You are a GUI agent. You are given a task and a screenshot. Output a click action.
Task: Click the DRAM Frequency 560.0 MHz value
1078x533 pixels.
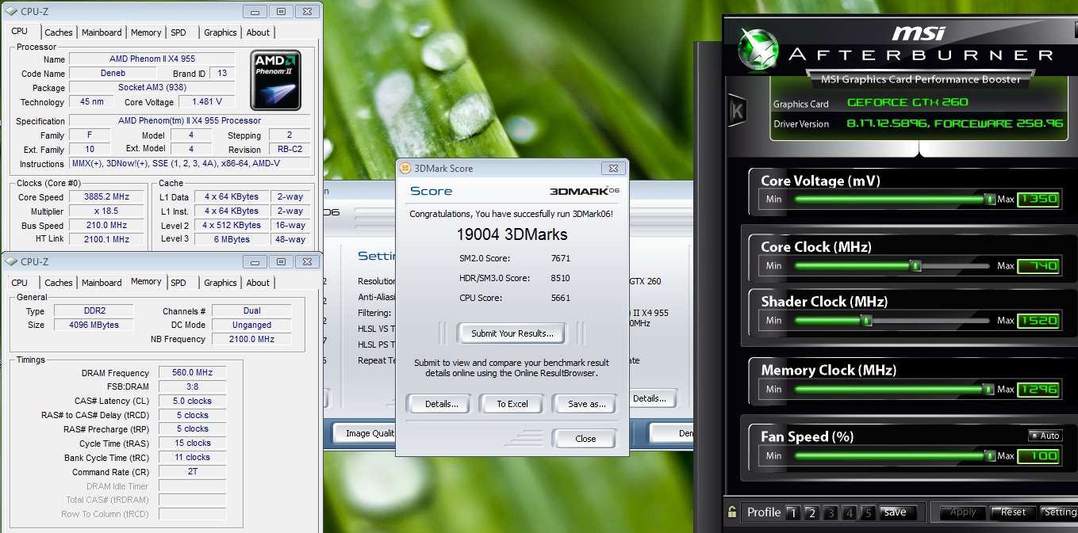192,373
